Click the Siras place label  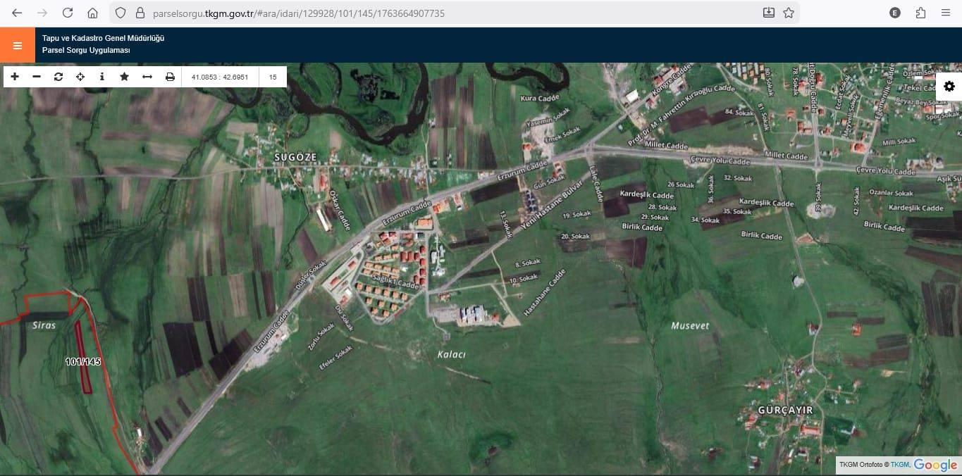pyautogui.click(x=44, y=325)
